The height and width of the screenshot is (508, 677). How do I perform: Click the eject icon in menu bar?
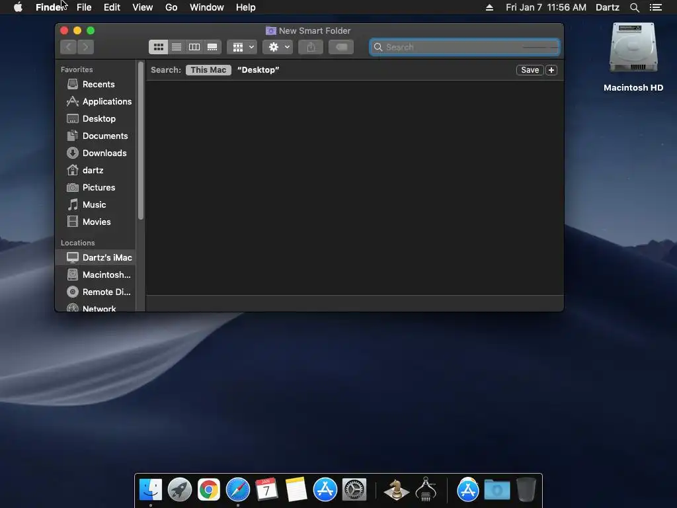tap(489, 7)
